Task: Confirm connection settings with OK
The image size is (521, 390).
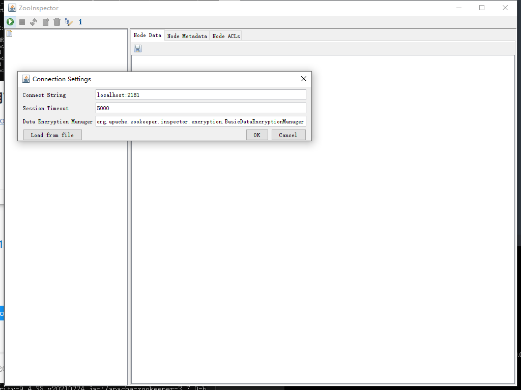Action: (257, 135)
